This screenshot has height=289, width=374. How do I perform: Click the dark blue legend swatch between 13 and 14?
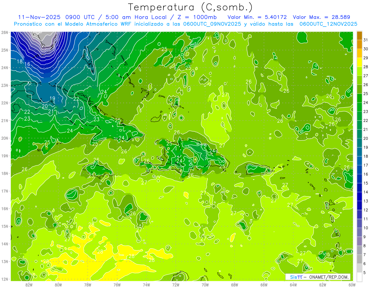359,196
